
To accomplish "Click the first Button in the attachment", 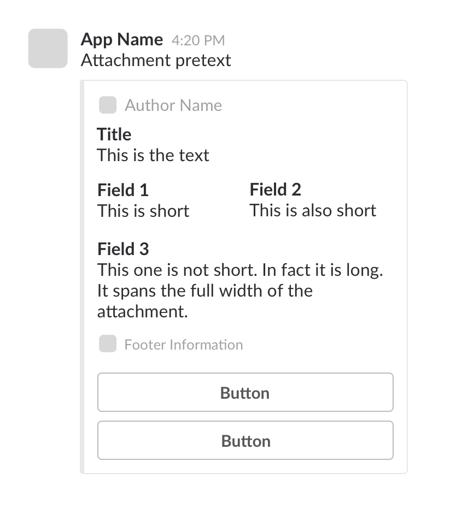I will (x=245, y=392).
